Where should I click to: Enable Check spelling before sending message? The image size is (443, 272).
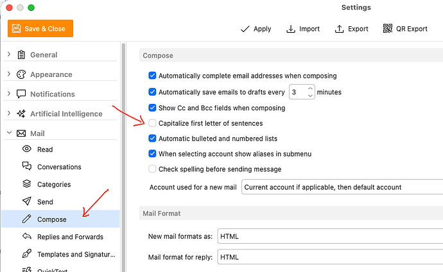[152, 169]
